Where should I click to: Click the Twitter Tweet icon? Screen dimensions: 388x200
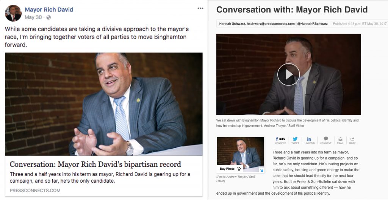click(295, 141)
